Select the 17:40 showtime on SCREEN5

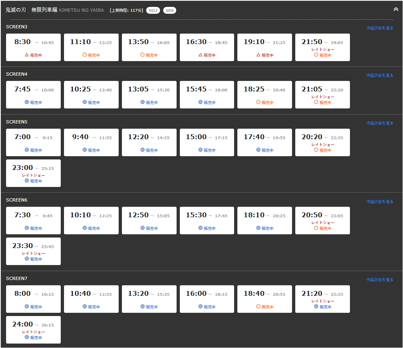pyautogui.click(x=264, y=142)
